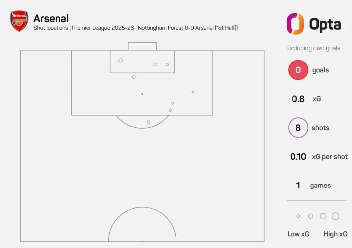
Task: Select the smallest Low xG legend circle
Action: pos(298,216)
